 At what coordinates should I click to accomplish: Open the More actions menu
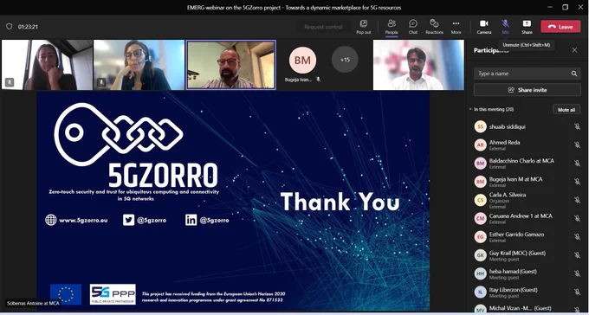456,27
